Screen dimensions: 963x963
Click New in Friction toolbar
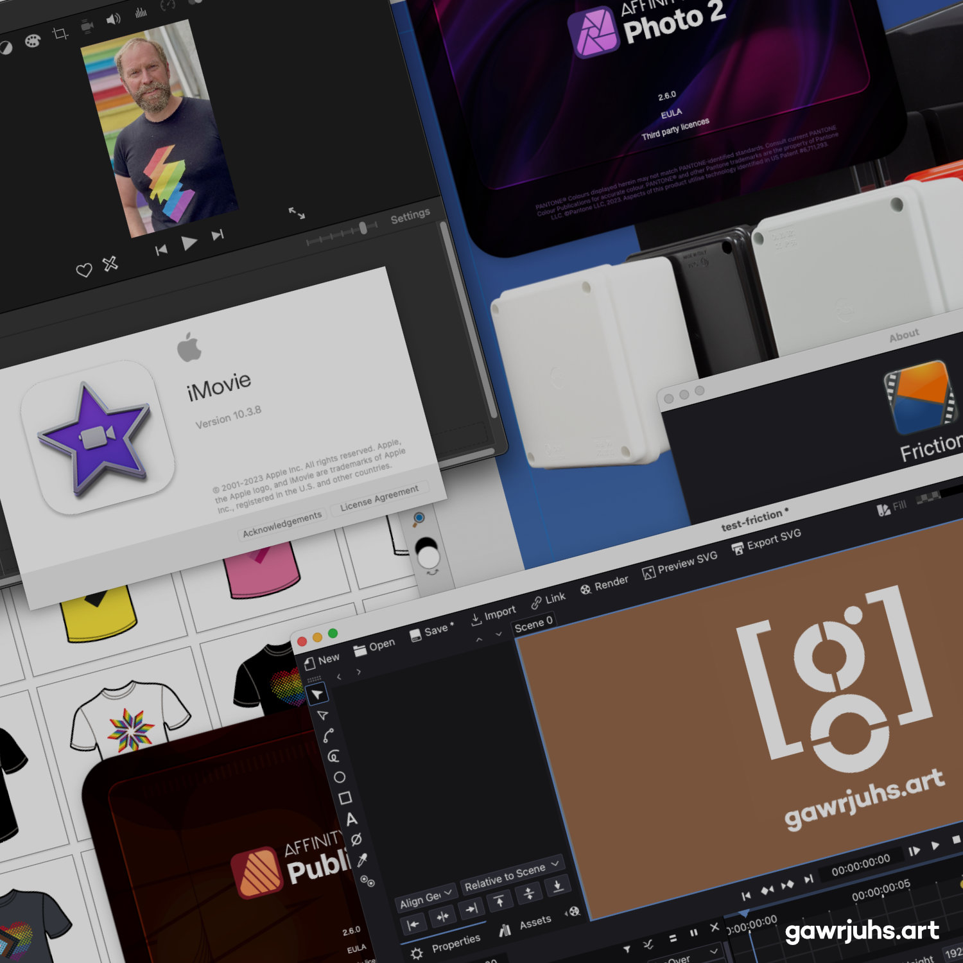point(321,661)
